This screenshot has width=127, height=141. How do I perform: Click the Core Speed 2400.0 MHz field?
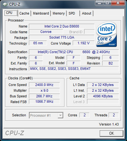click(44, 85)
